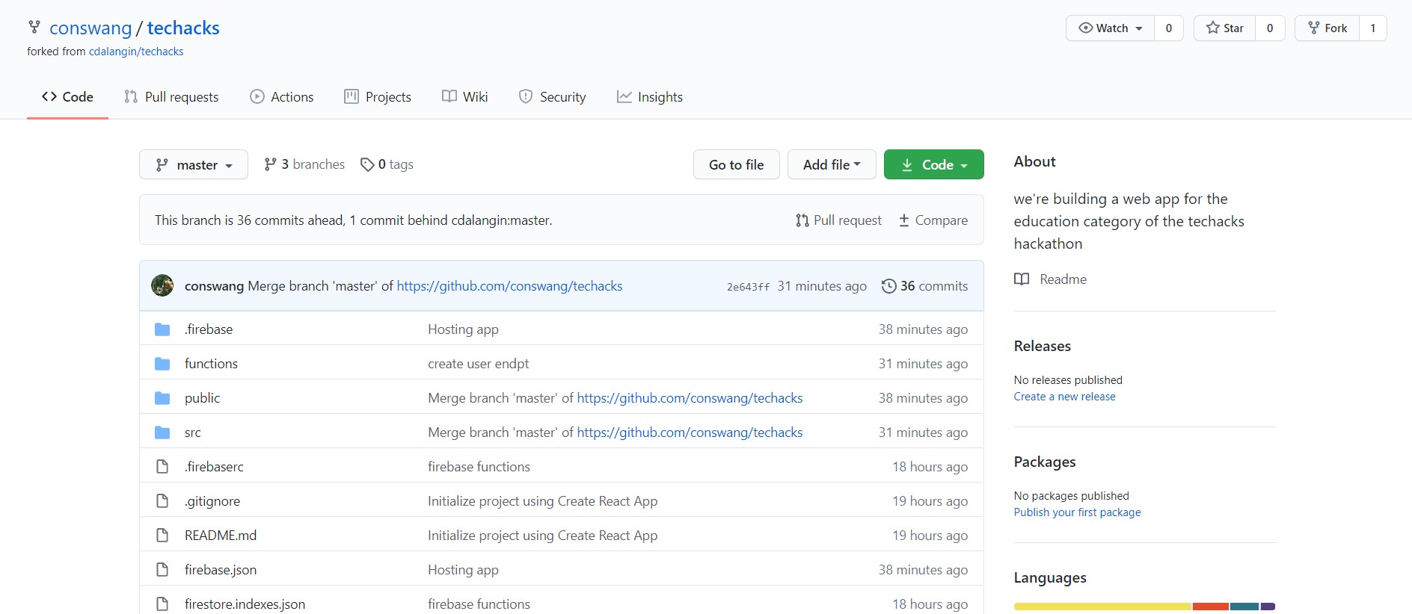Screen dimensions: 1412x614
Task: Click the file icon for firestore.indexes.json
Action: tap(162, 604)
